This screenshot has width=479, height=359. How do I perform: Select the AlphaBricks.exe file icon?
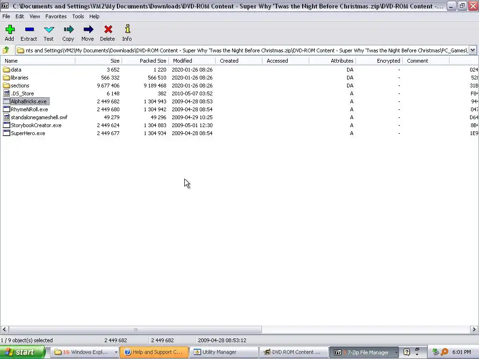[7, 101]
